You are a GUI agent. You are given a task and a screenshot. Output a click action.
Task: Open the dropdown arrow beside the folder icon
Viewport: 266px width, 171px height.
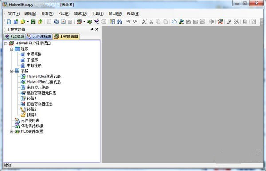coord(28,22)
